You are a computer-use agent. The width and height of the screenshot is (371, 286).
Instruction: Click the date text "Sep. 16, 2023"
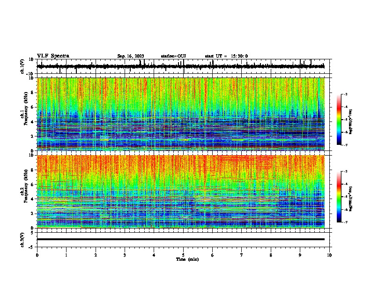point(131,56)
